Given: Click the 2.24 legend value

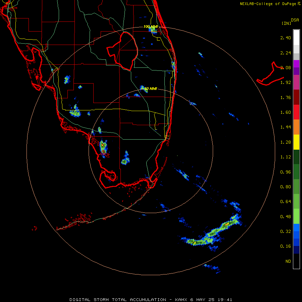Looking at the screenshot, I should pos(286,53).
